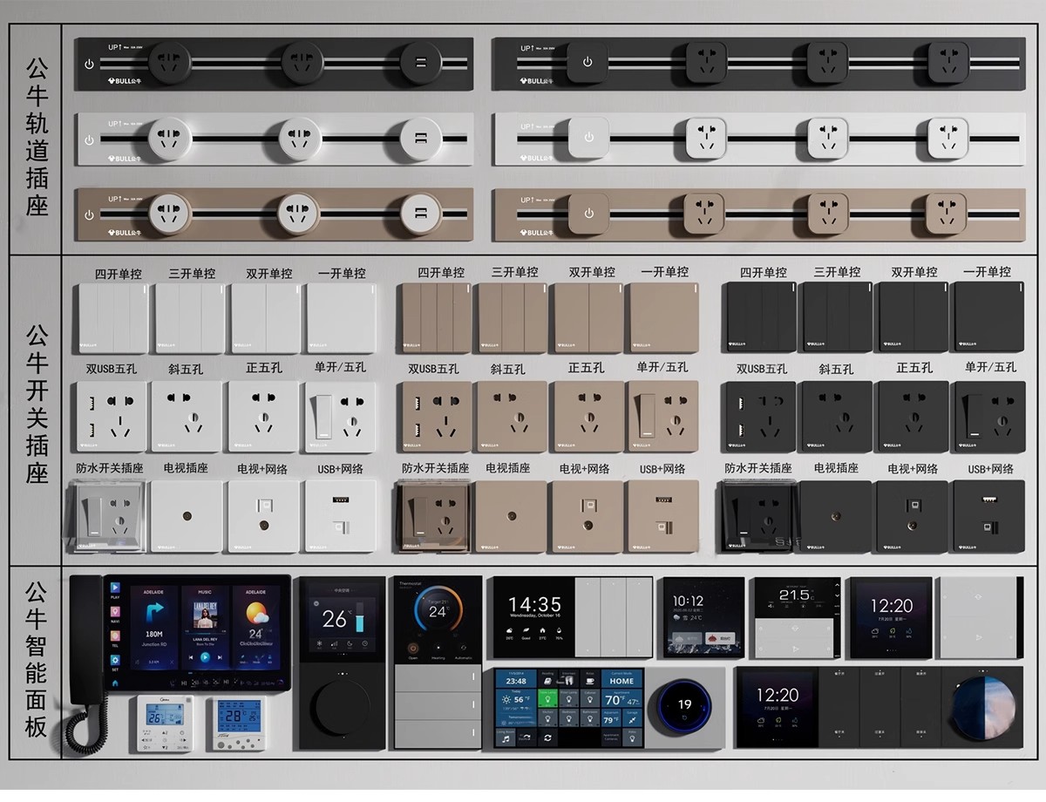Tap the sun and cloud weather icon showing 24°
The height and width of the screenshot is (802, 1046).
(257, 613)
